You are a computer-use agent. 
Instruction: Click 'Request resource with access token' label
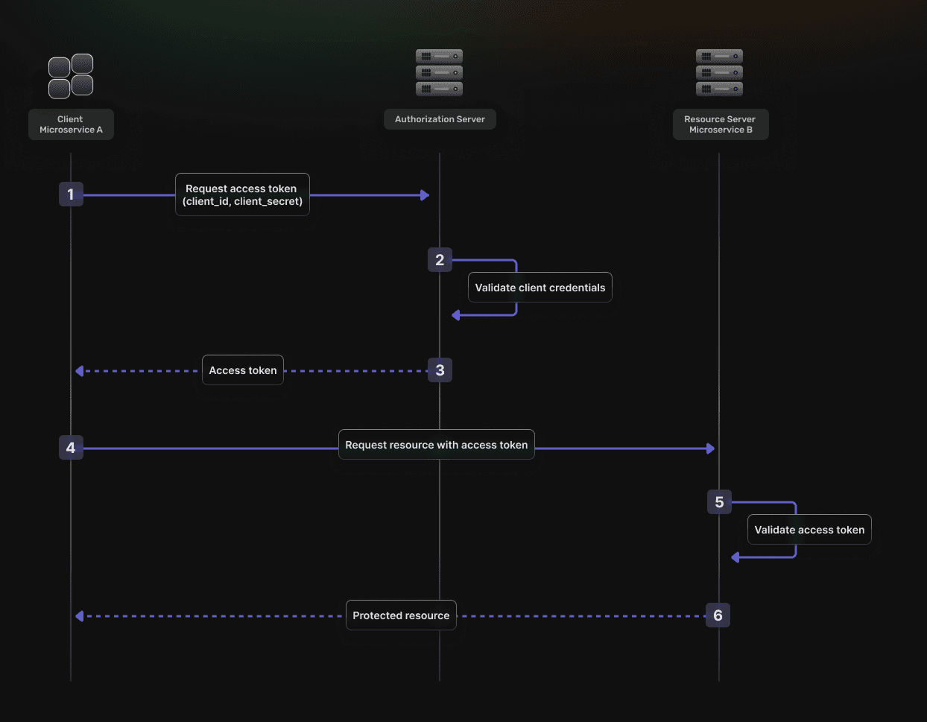pos(436,444)
